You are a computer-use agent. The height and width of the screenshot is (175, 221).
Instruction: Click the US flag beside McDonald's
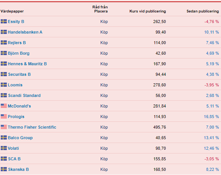click(4, 106)
